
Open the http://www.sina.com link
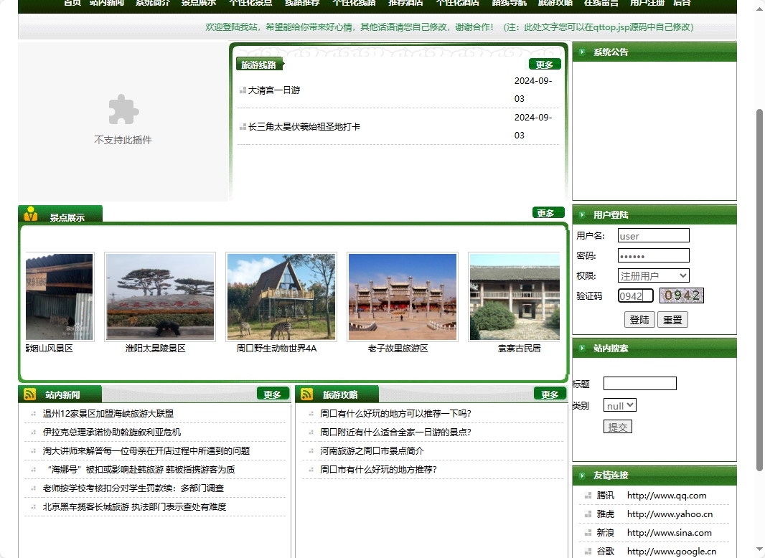coord(670,532)
